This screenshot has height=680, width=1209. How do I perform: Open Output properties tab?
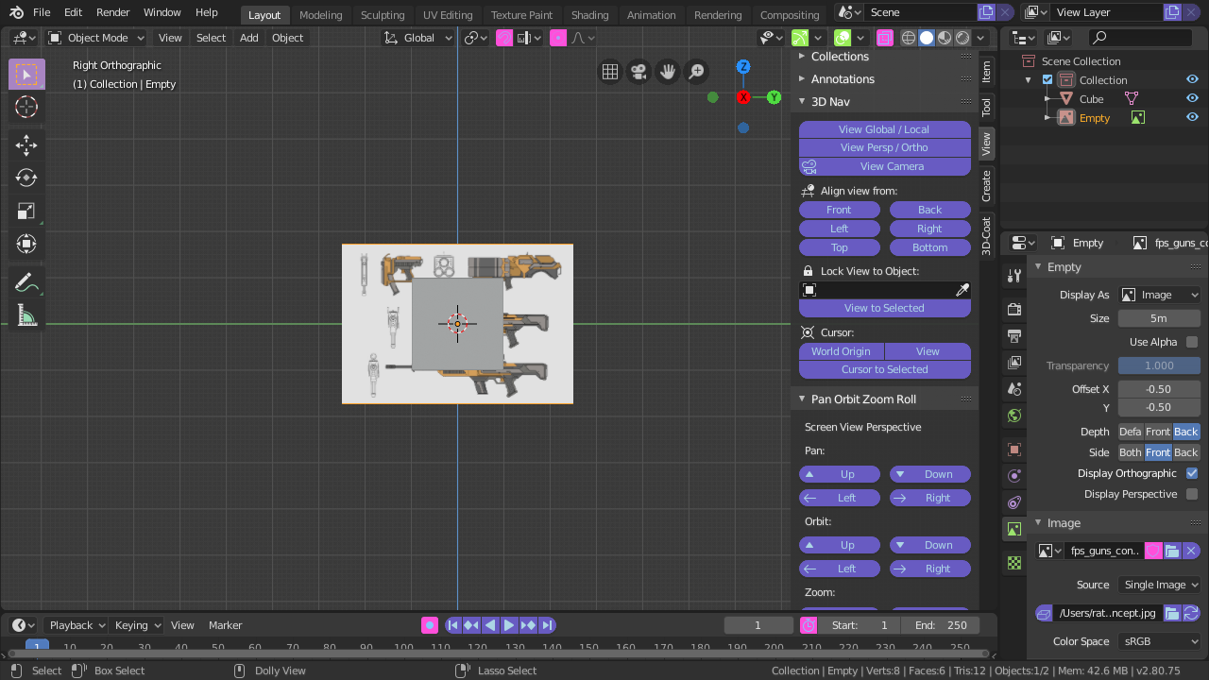[x=1014, y=335]
